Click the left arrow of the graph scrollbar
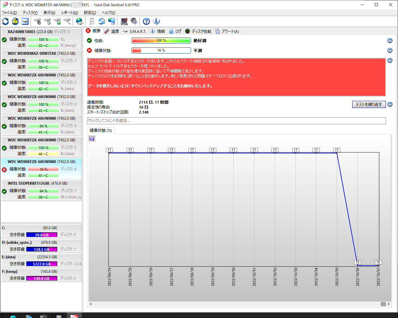This screenshot has width=398, height=318. (91, 304)
